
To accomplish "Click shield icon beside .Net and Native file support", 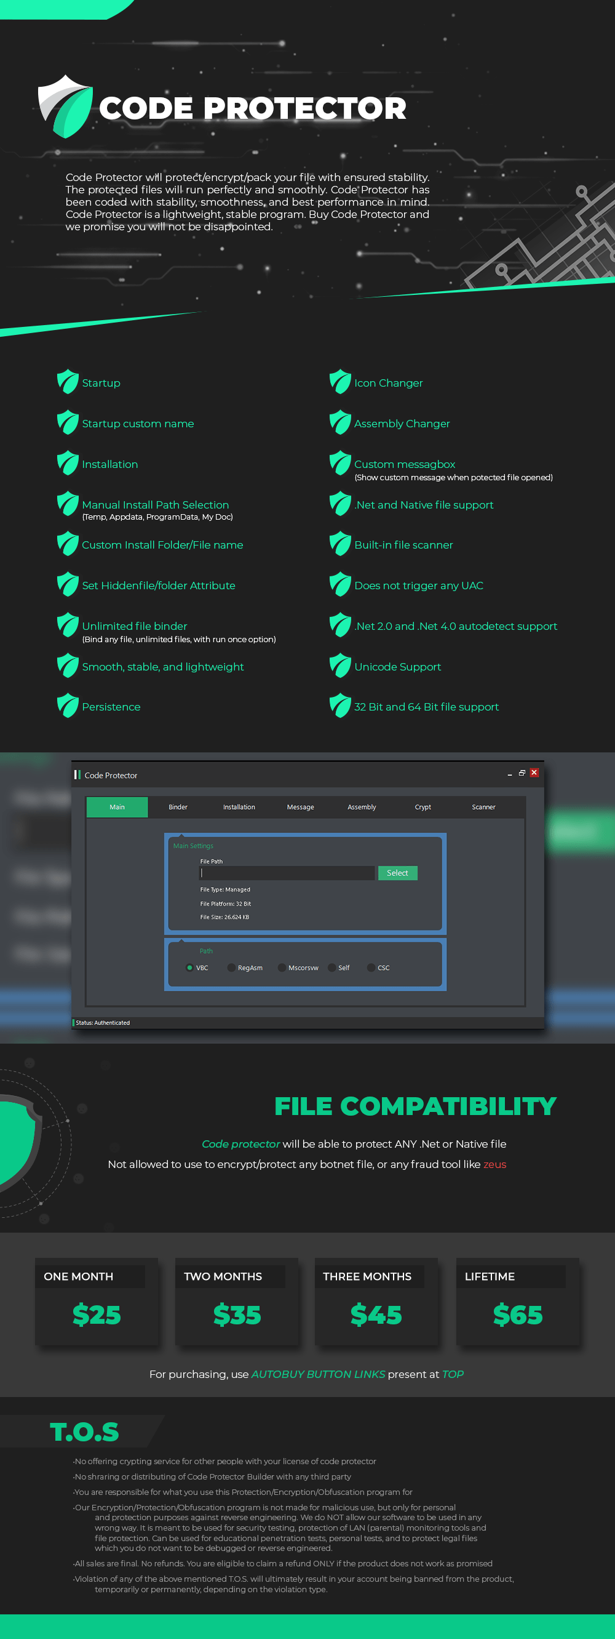I will (x=341, y=504).
